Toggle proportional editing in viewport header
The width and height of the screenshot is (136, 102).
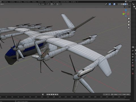tap(58, 4)
